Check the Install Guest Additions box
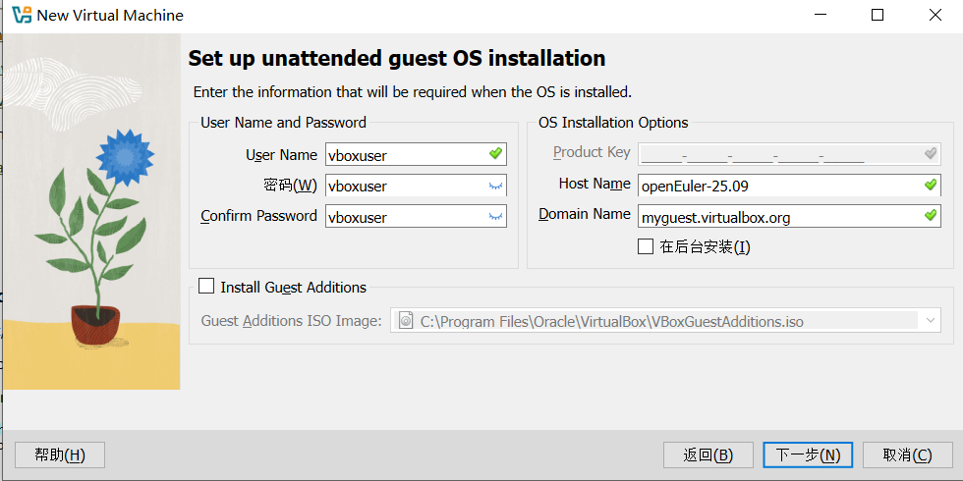The image size is (963, 481). pos(206,287)
